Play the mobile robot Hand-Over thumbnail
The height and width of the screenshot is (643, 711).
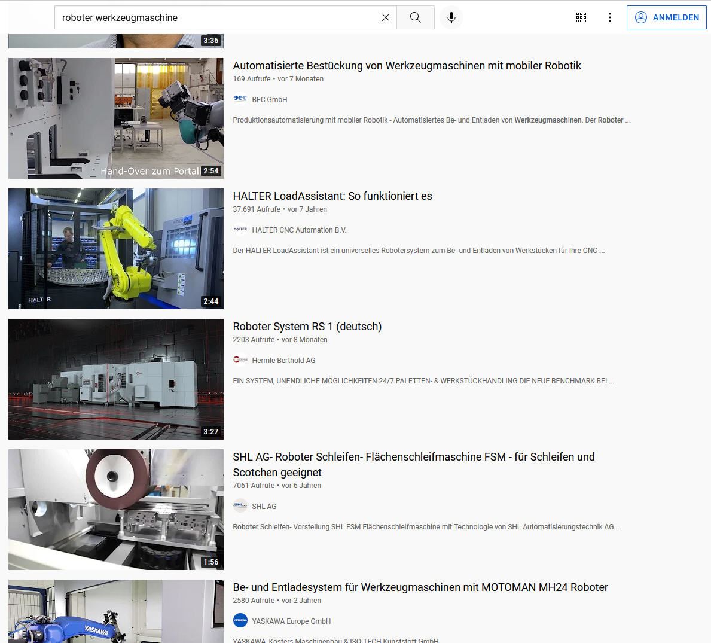coord(115,118)
